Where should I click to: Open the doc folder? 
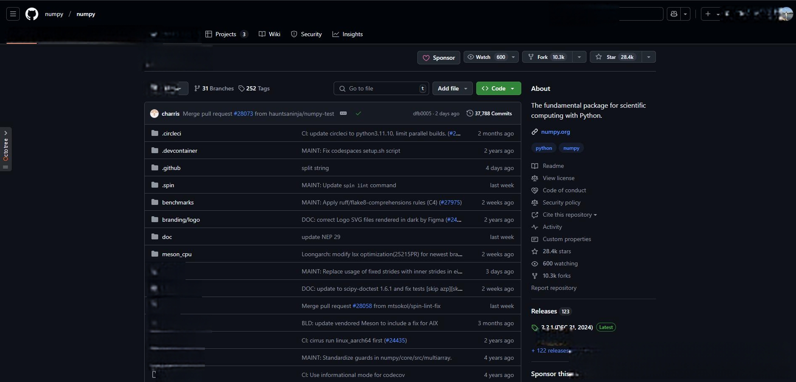tap(167, 237)
